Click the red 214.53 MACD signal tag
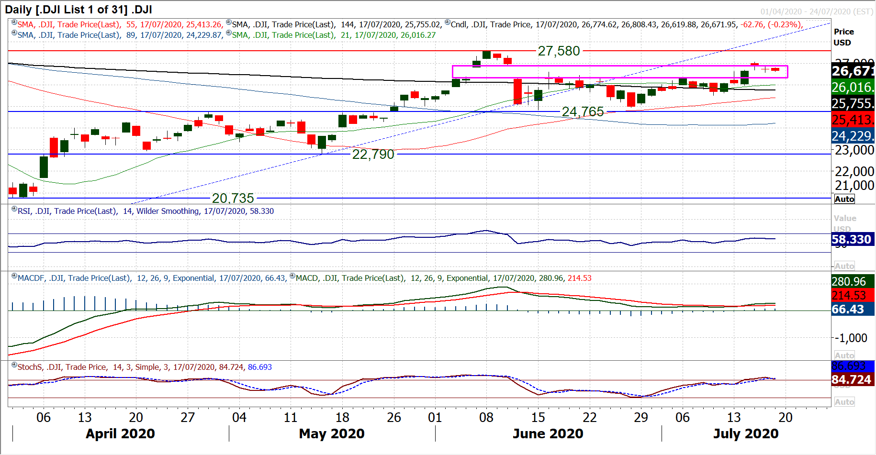Image resolution: width=876 pixels, height=455 pixels. [853, 295]
